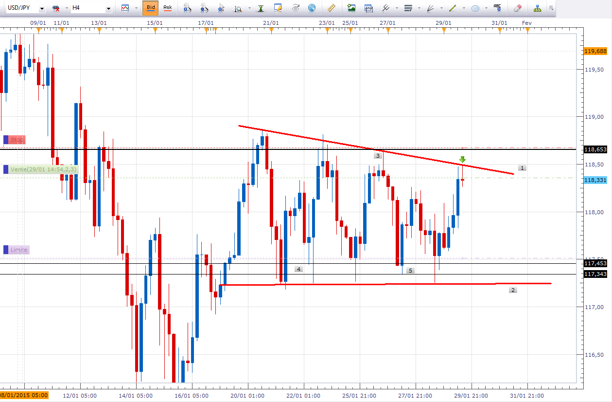
Task: Toggle the eye visibility icon
Action: click(x=296, y=8)
